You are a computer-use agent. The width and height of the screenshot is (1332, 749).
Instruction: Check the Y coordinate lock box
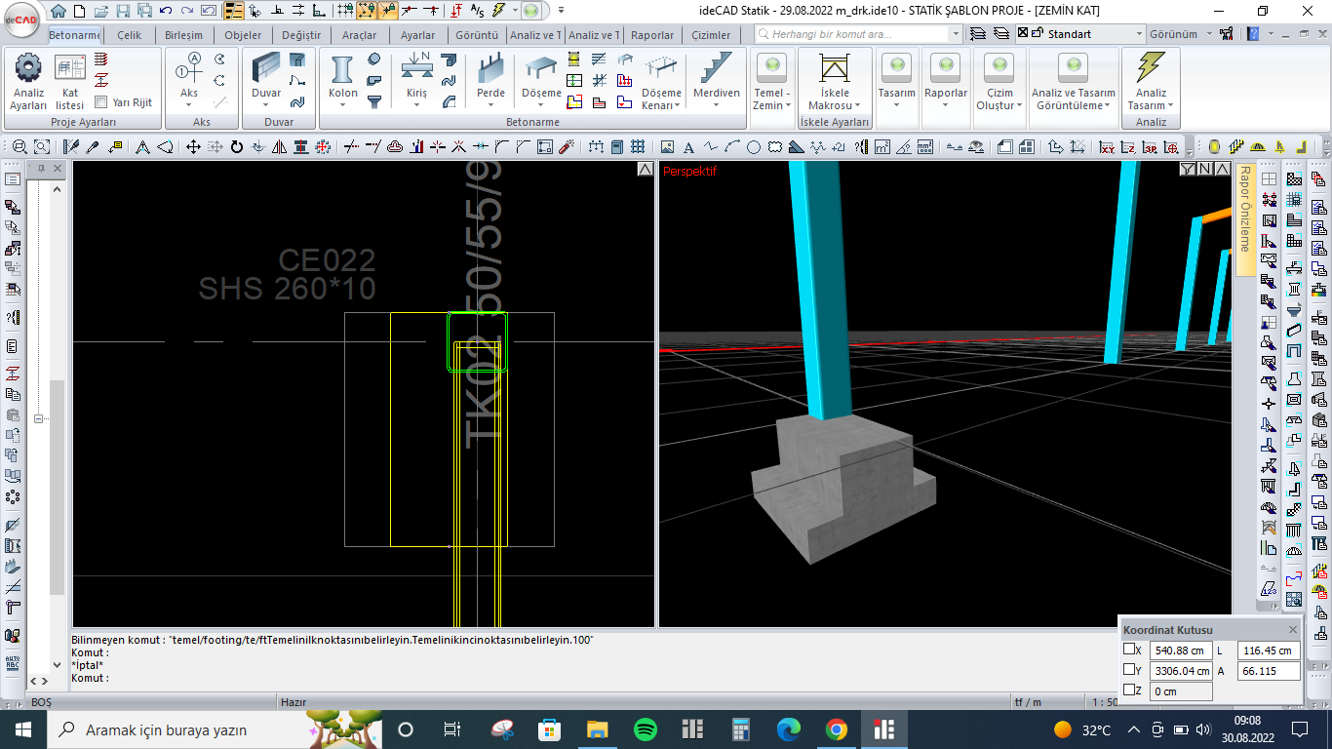point(1130,670)
